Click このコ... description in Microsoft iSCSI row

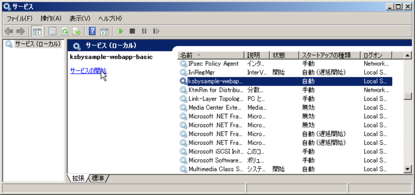pos(256,151)
